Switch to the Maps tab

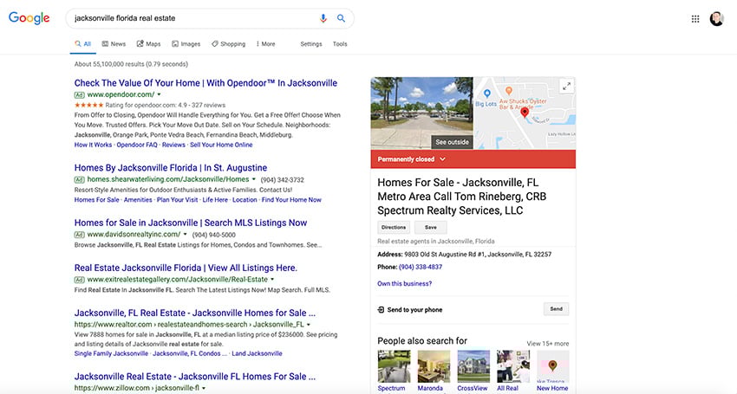click(x=148, y=43)
